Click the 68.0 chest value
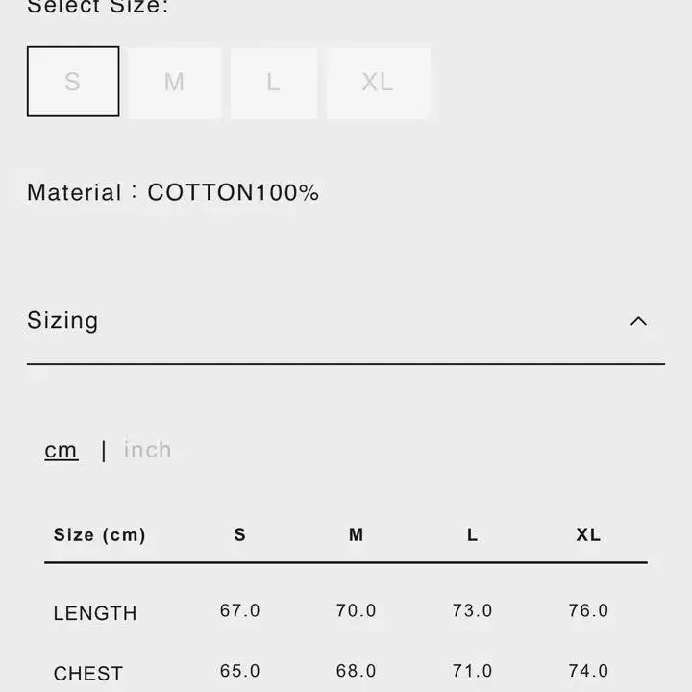The height and width of the screenshot is (692, 692). 357,672
